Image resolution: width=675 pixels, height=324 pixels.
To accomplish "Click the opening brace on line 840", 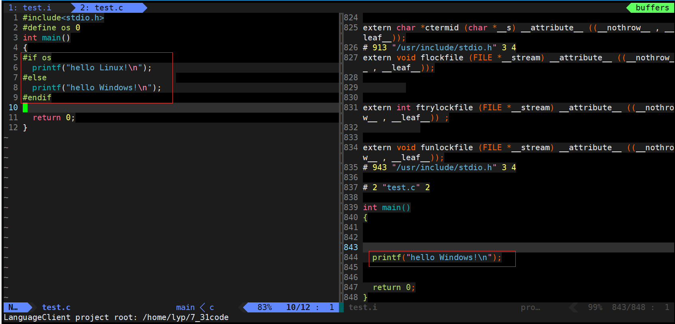I will [365, 217].
